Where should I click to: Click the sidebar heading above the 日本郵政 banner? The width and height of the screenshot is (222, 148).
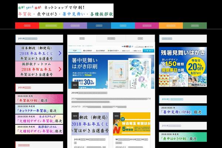(28, 38)
